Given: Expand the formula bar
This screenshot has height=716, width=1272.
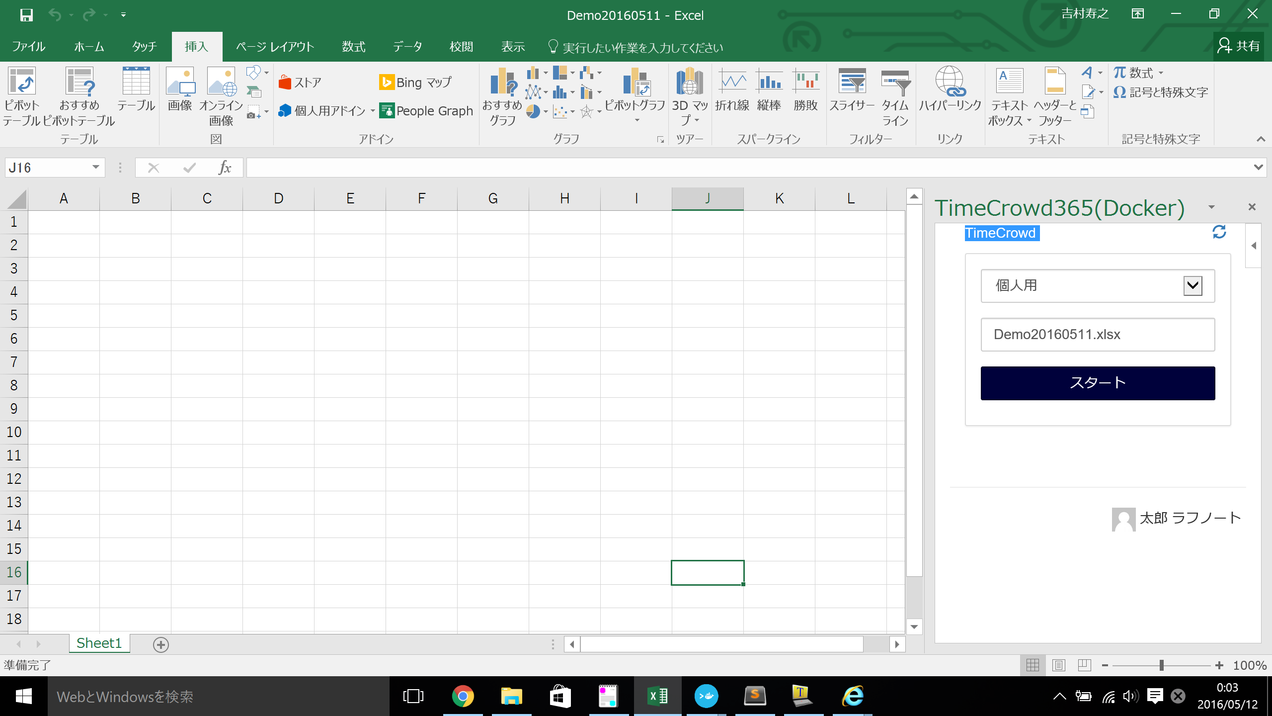Looking at the screenshot, I should point(1259,168).
